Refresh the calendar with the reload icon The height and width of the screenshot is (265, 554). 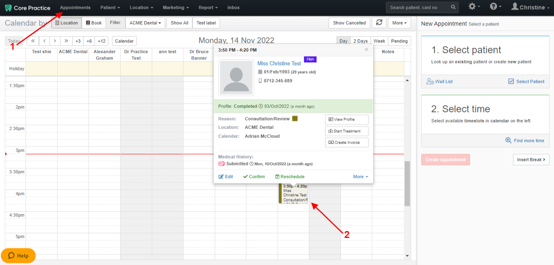pos(379,23)
